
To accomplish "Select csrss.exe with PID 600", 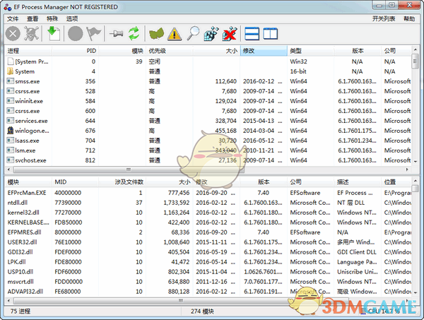I will (x=208, y=111).
